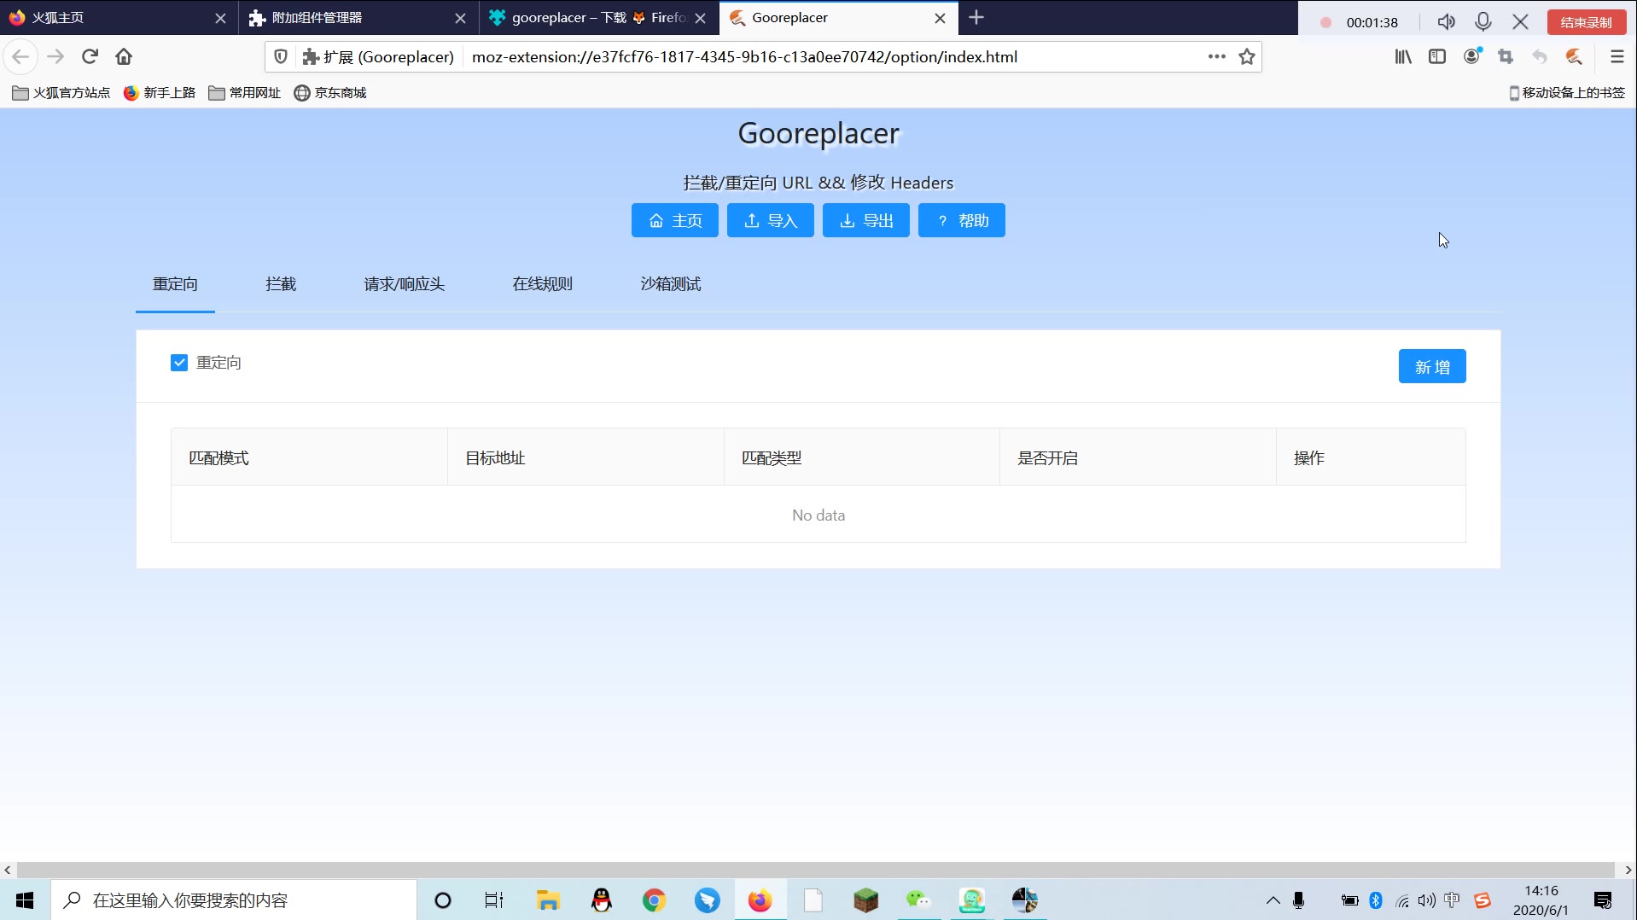Toggle recorder speaker sound icon
This screenshot has width=1637, height=920.
pyautogui.click(x=1446, y=22)
